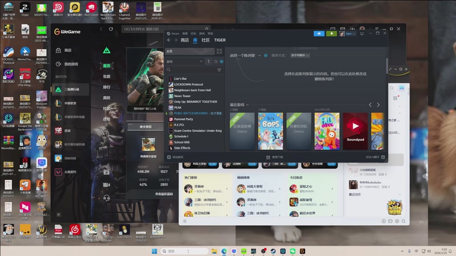
Task: Open Steam notifications bell
Action: [x=332, y=34]
